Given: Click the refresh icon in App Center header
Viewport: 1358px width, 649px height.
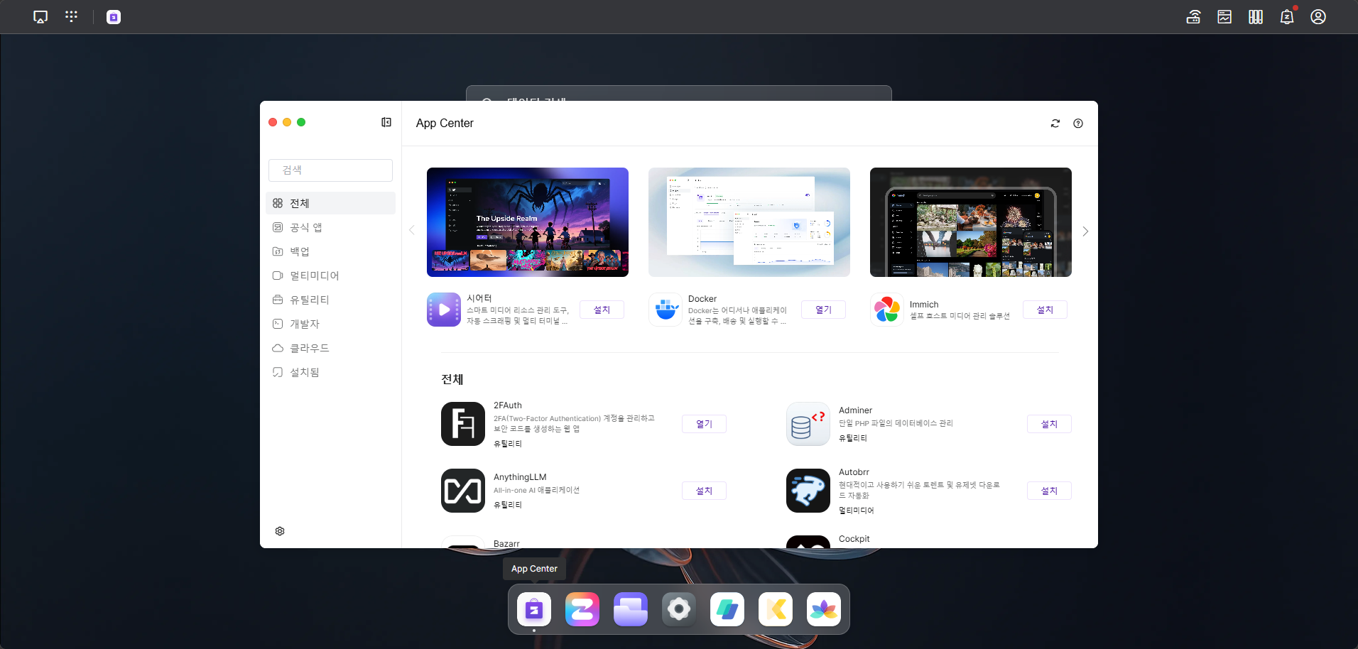Looking at the screenshot, I should (x=1055, y=124).
